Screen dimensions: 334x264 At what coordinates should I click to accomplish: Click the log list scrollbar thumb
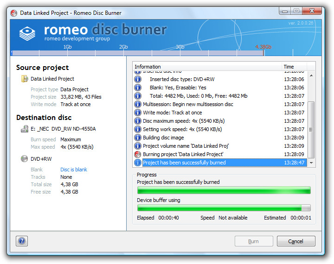311,130
